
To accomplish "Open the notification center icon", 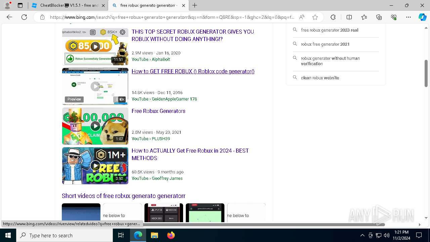I will 419,235.
